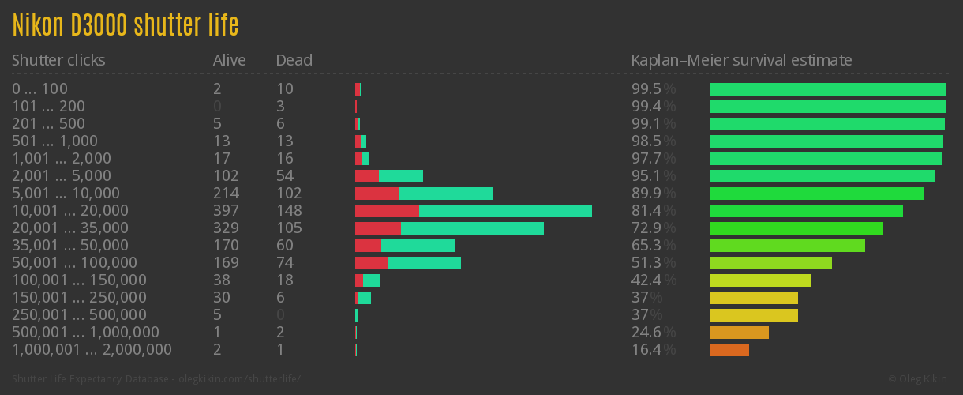
Task: Click the orange 16.4% survival bar
Action: [x=729, y=350]
